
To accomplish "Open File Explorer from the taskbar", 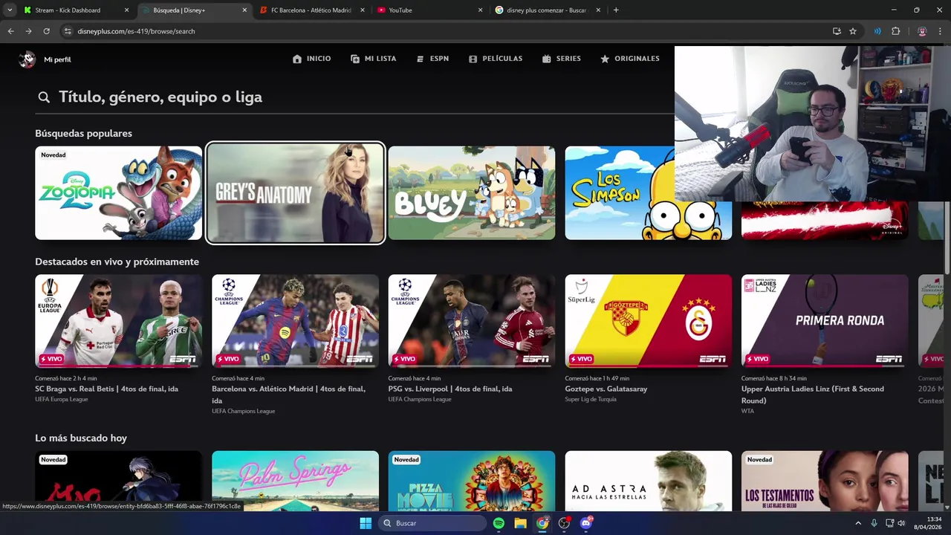I will pos(521,523).
